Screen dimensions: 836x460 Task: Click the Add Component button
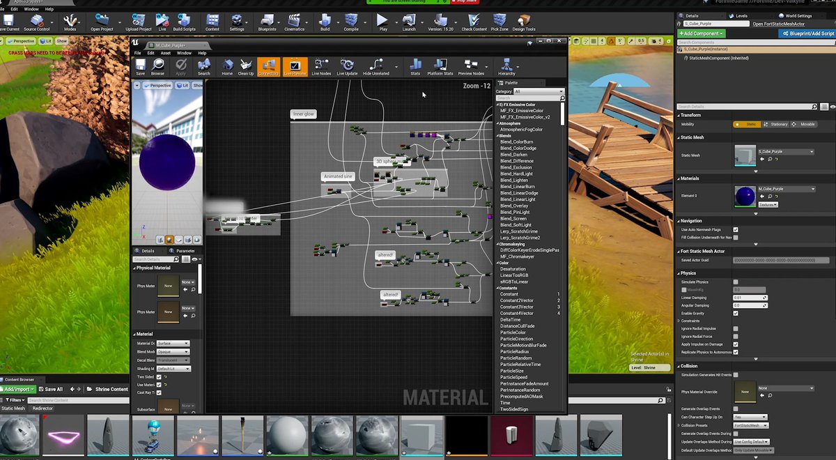pos(702,33)
